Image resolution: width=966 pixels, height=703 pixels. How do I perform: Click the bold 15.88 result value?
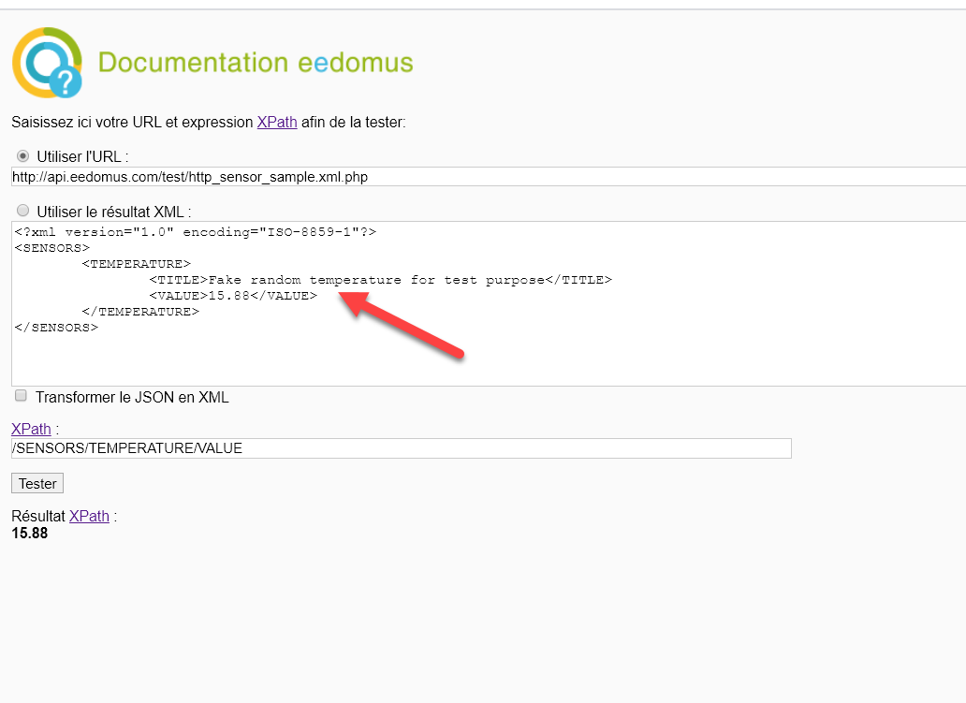pyautogui.click(x=30, y=533)
